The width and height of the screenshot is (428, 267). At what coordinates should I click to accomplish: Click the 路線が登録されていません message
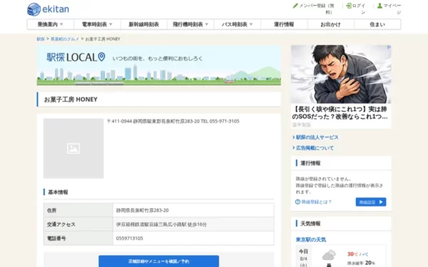click(323, 179)
